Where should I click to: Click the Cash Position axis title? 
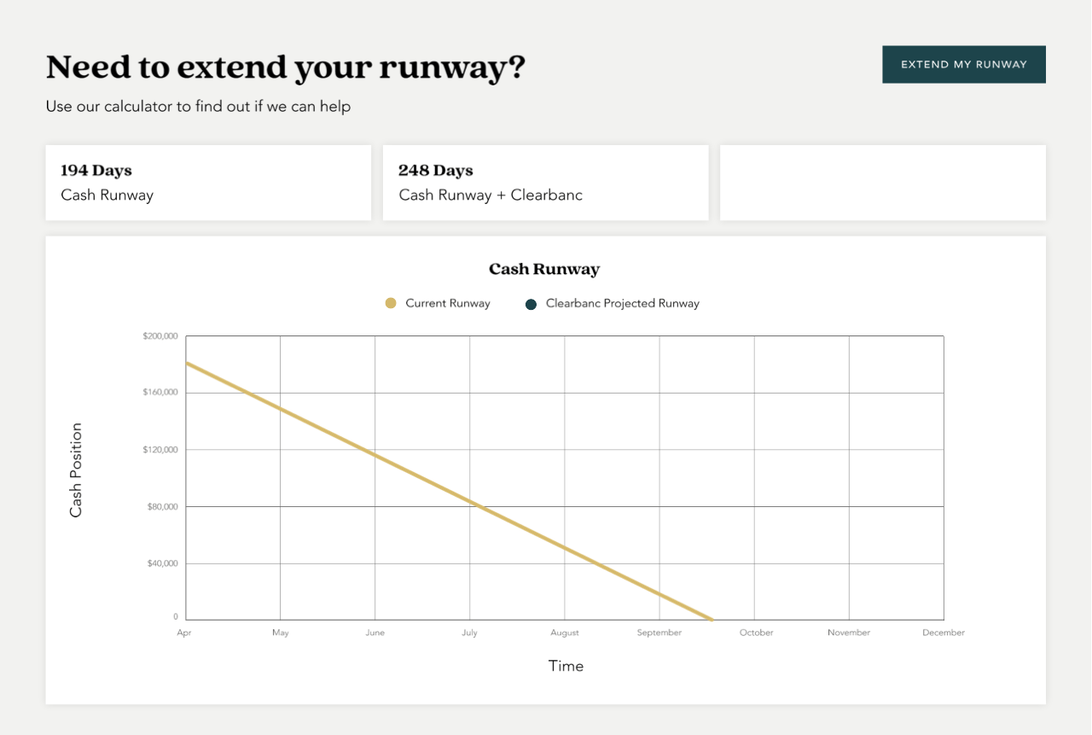[76, 470]
